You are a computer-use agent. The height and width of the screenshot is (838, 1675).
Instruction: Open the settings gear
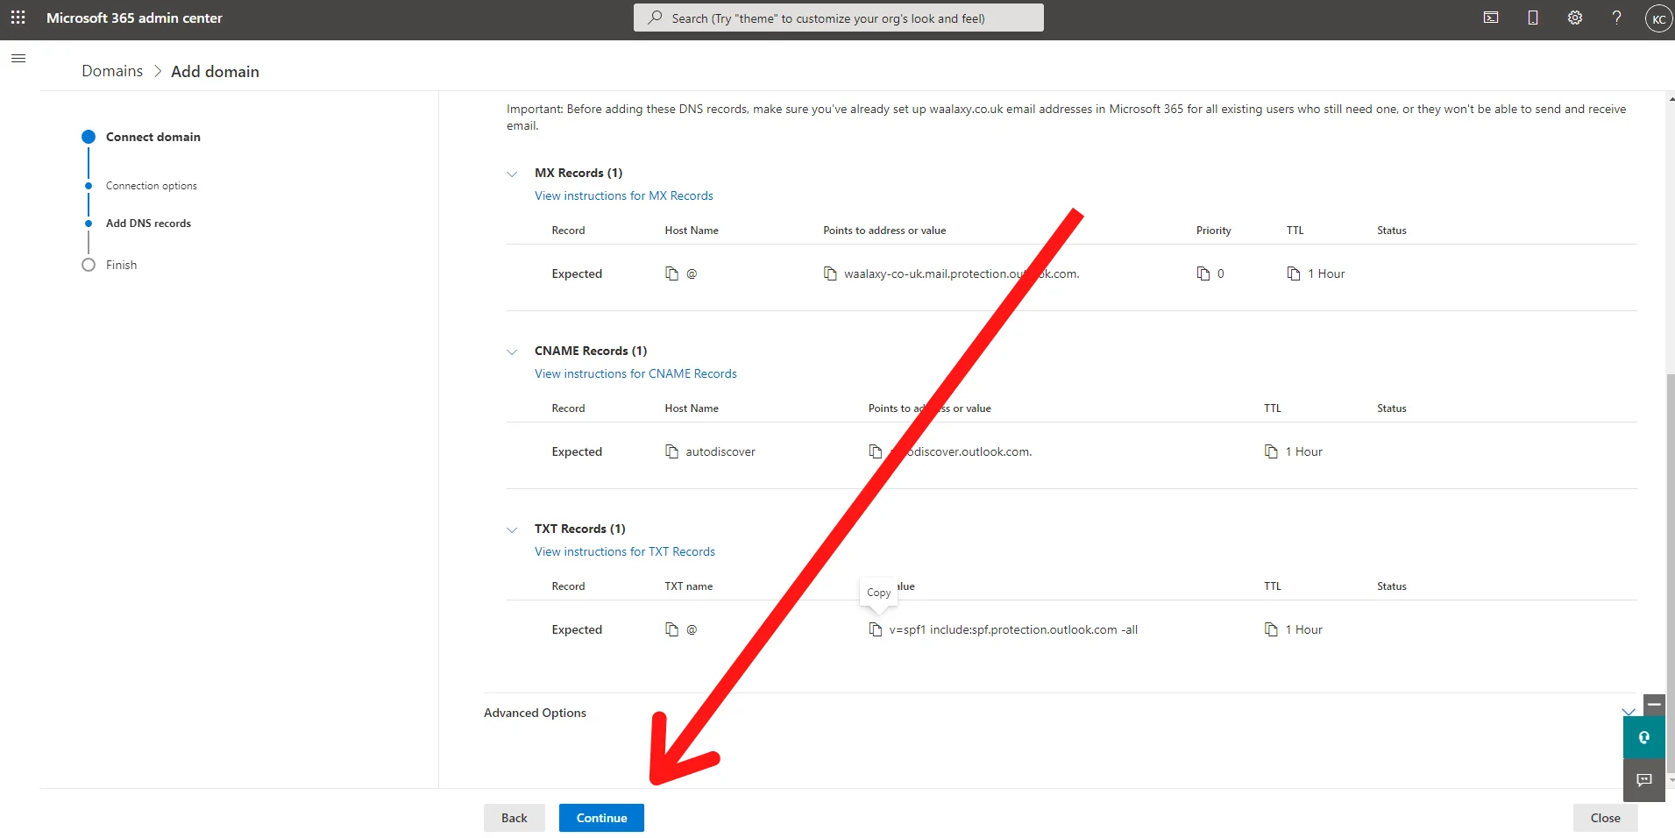tap(1575, 18)
